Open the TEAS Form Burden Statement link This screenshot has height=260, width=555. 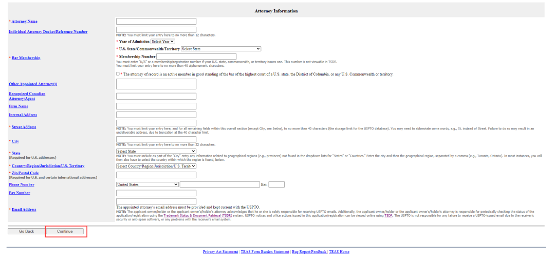tap(265, 252)
